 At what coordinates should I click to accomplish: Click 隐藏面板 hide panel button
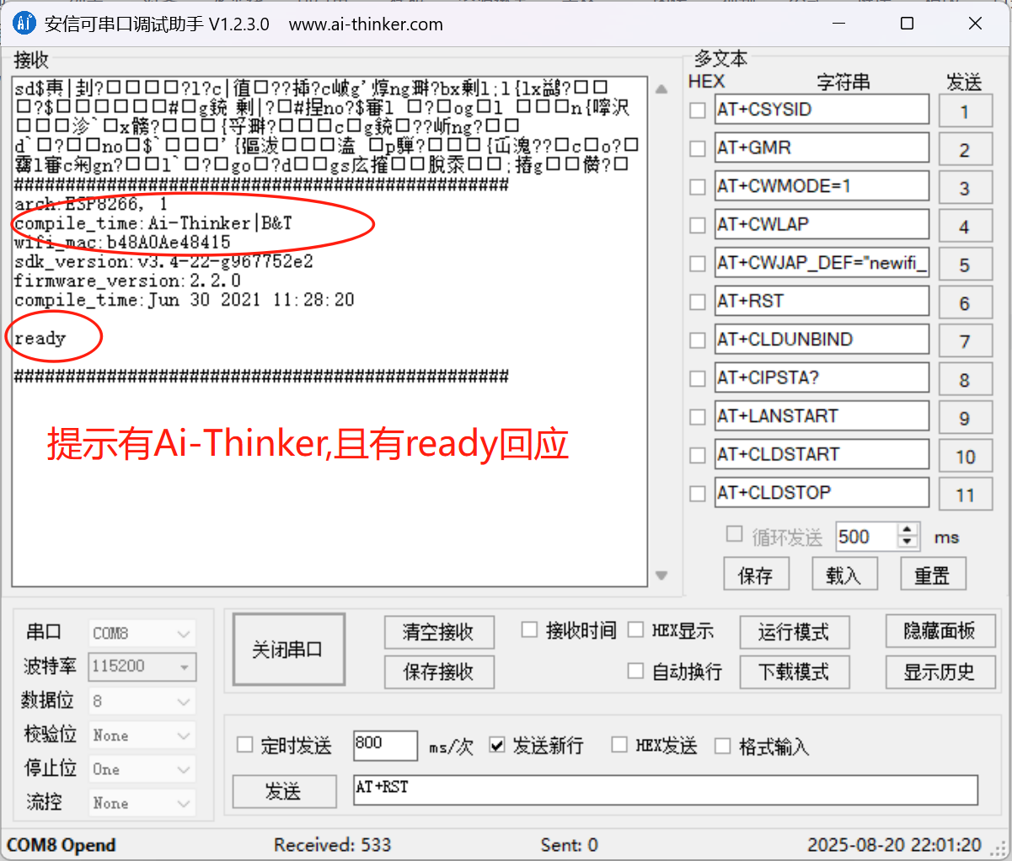940,631
